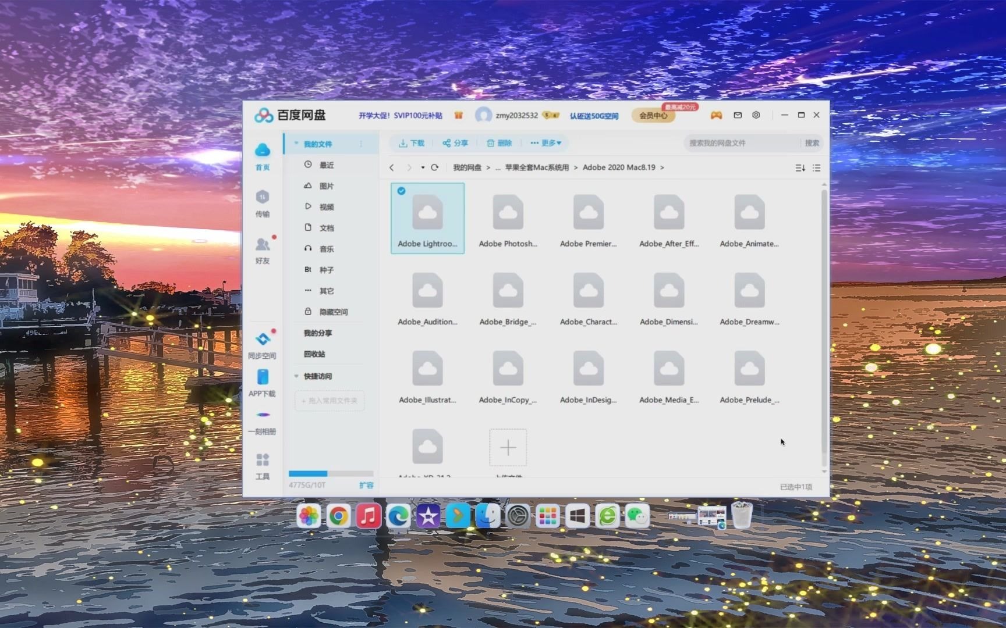Viewport: 1006px width, 628px height.
Task: Click the 拖入常用文件夹 placeholder box
Action: click(x=330, y=401)
